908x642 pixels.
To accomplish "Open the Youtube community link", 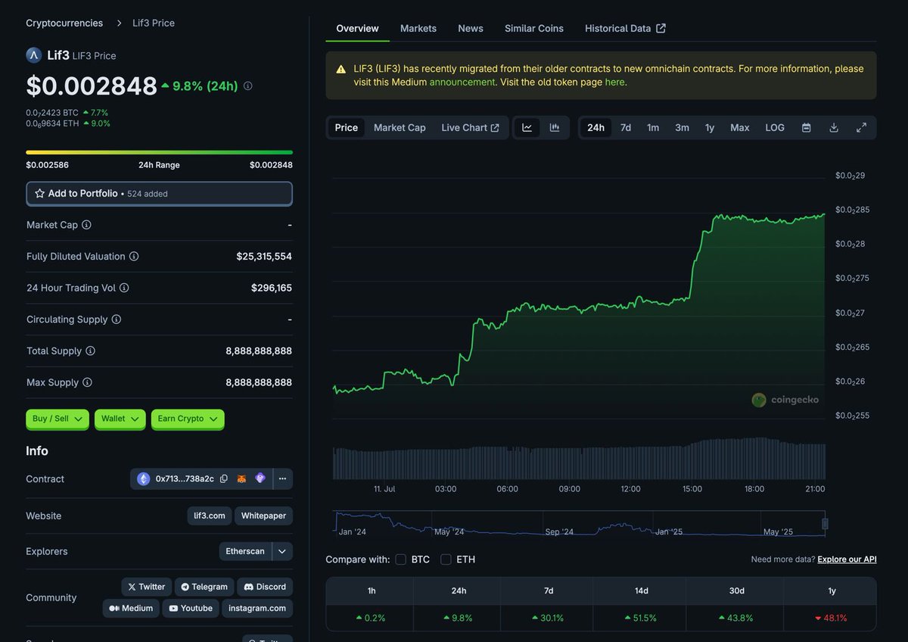I will click(x=191, y=608).
